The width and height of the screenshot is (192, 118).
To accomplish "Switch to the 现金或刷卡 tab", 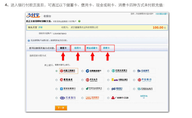I will [92, 48].
